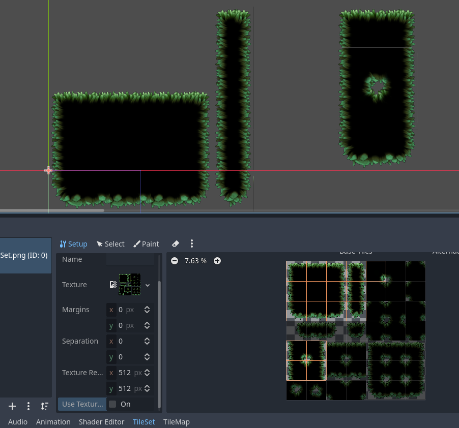Open the sort sources icon at bottom left

[x=45, y=406]
